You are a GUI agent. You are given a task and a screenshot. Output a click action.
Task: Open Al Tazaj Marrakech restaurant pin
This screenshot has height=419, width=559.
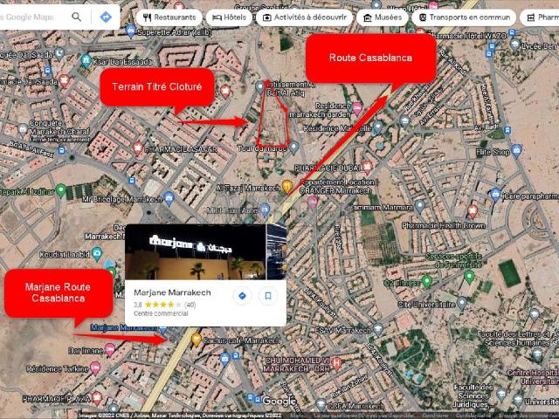287,186
